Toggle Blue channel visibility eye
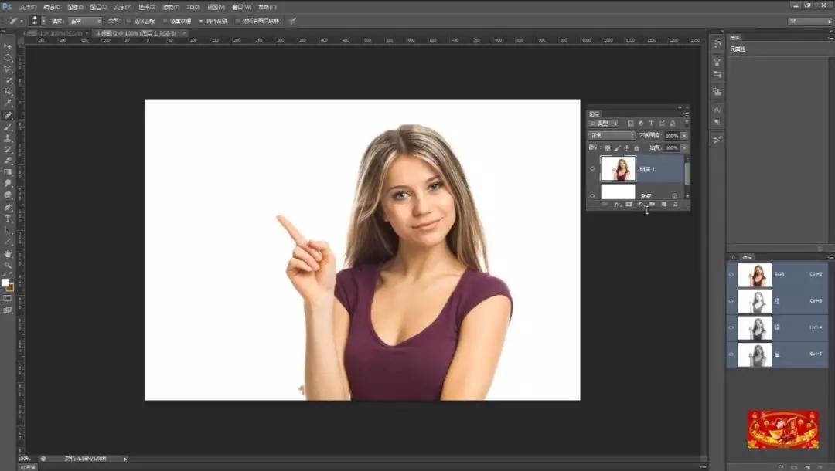This screenshot has height=471, width=835. coord(731,354)
